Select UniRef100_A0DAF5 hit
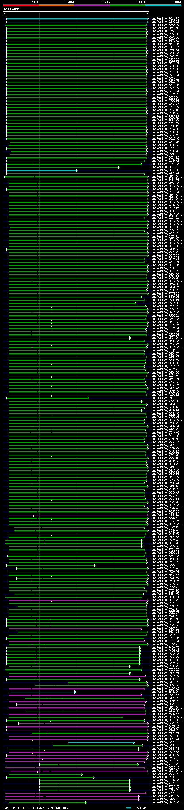The image size is (184, 810). tap(165, 647)
